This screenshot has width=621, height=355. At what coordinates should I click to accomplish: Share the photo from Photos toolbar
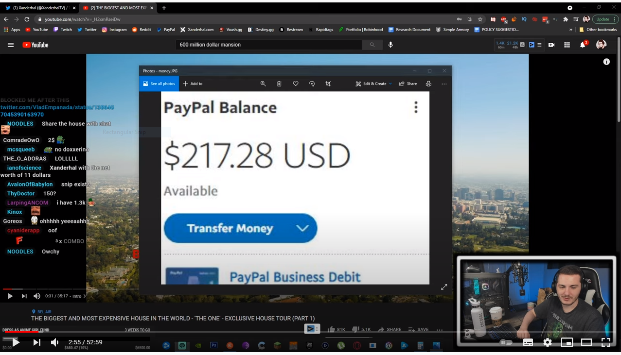point(408,84)
